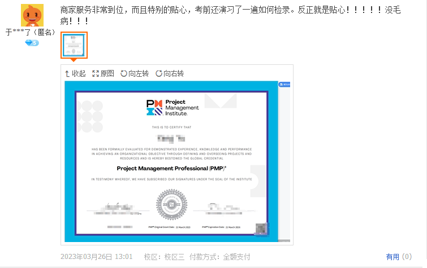Click the 向右转 rotate-right icon

[x=159, y=73]
